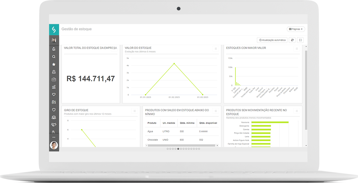Open the handshake module icon
This screenshot has width=358, height=183.
[54, 125]
